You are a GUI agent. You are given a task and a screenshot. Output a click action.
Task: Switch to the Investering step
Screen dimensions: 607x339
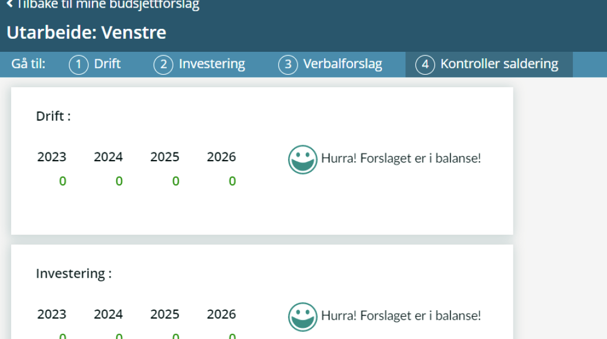(x=199, y=64)
